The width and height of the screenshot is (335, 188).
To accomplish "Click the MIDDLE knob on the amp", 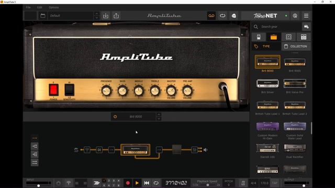I will tap(139, 91).
